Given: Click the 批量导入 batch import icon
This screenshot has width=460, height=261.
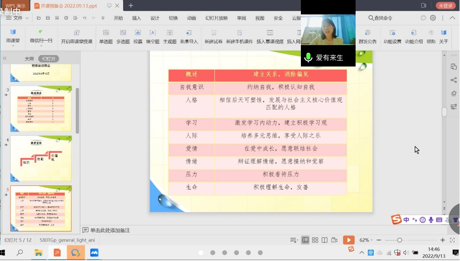Looking at the screenshot, I should tap(189, 36).
